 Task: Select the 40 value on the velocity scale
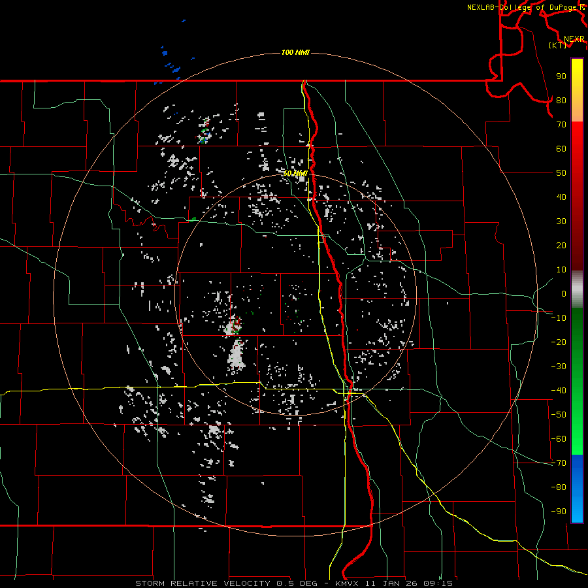tap(561, 197)
